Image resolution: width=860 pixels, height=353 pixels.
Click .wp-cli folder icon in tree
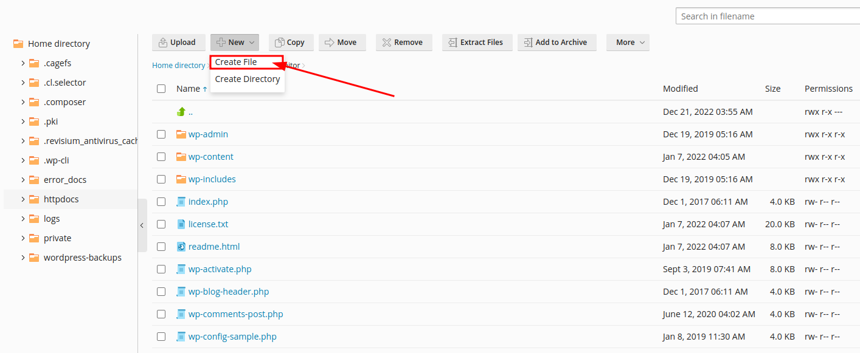pyautogui.click(x=34, y=160)
